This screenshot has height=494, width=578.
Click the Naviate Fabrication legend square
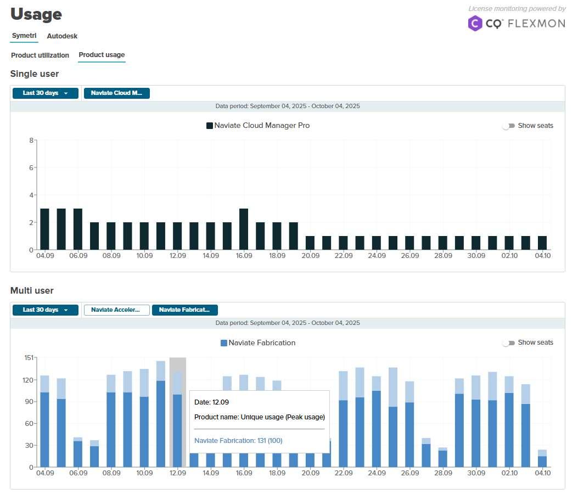[x=223, y=343]
